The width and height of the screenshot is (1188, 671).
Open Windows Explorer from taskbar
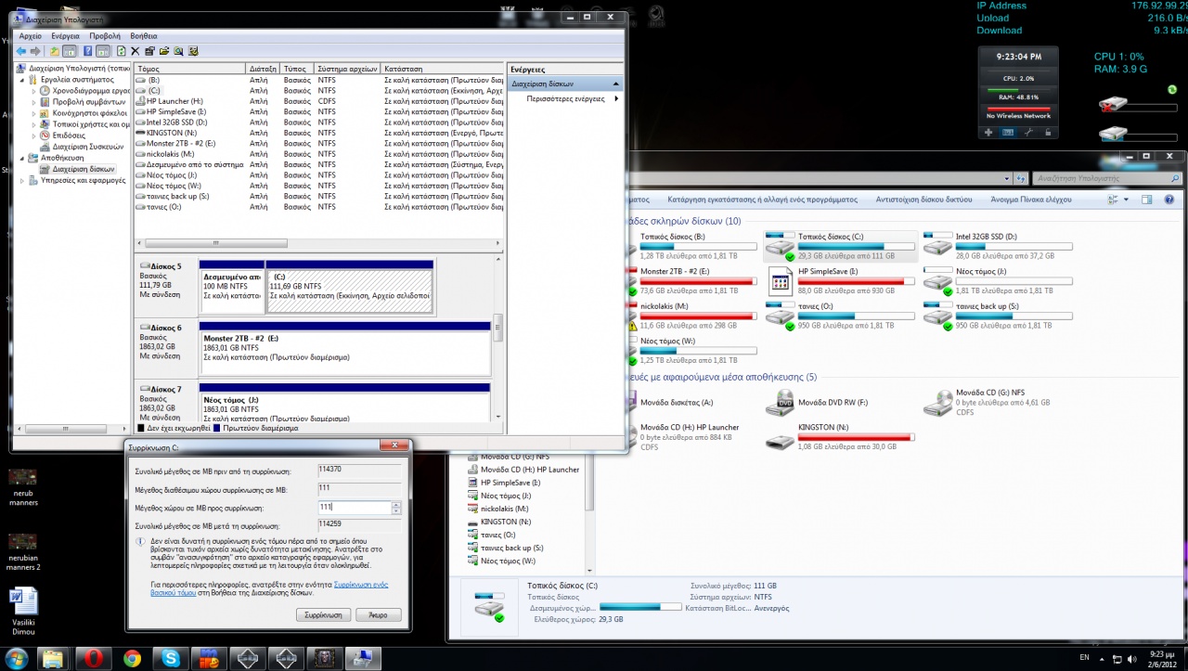point(54,658)
